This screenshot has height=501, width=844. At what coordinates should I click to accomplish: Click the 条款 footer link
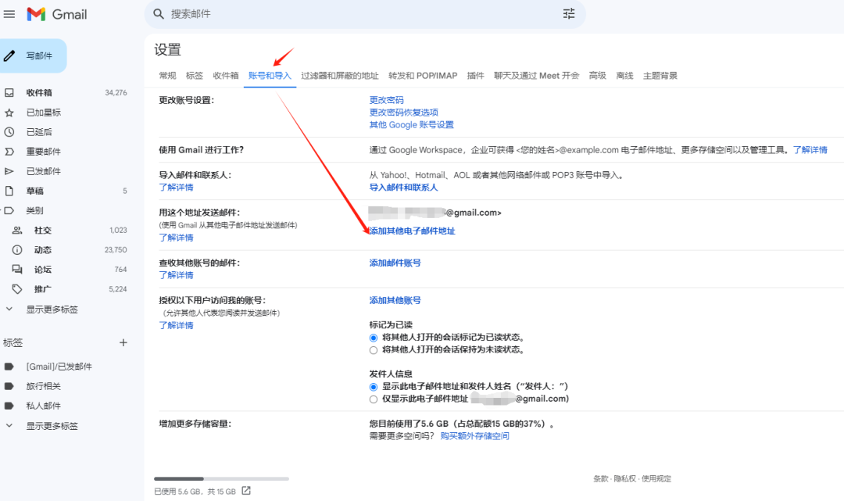(601, 479)
